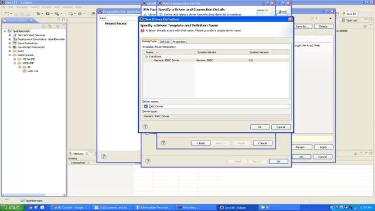
Task: Click Cancel in New Driver Definition dialog
Action: coord(281,127)
